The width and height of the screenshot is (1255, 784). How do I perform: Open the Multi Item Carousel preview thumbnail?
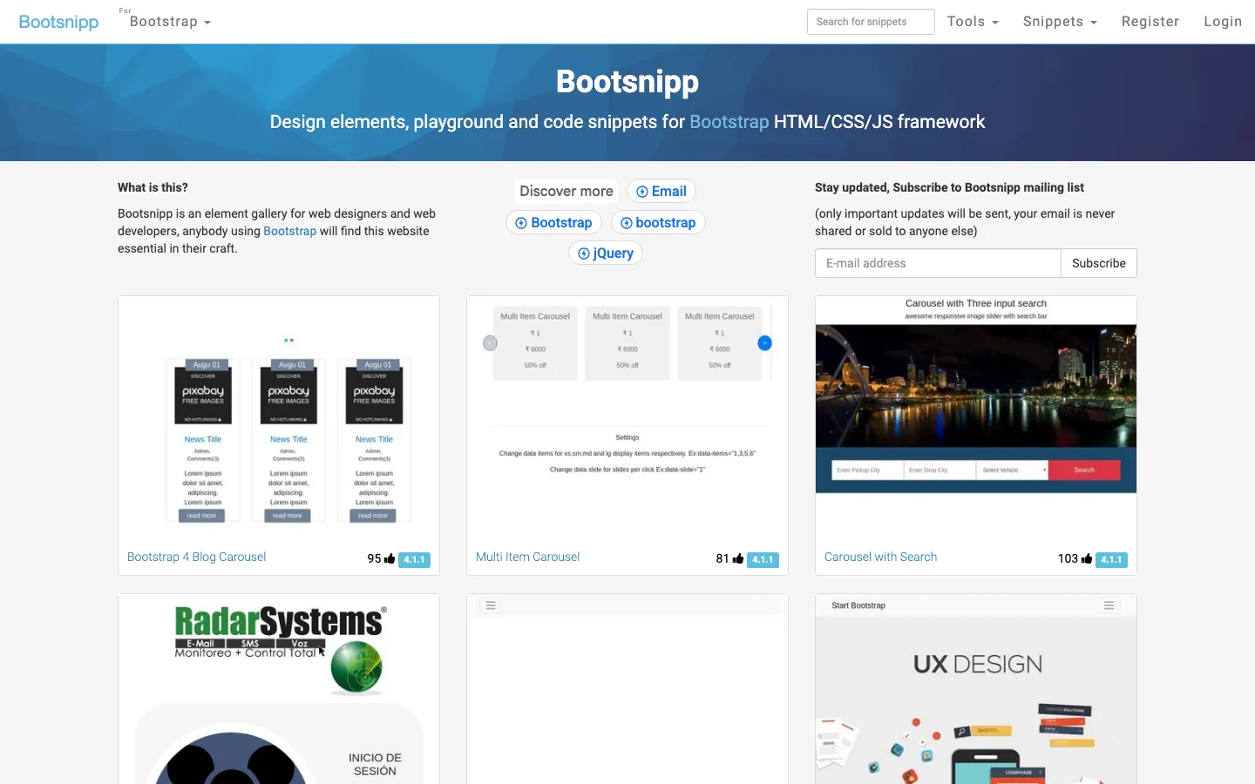(x=627, y=418)
